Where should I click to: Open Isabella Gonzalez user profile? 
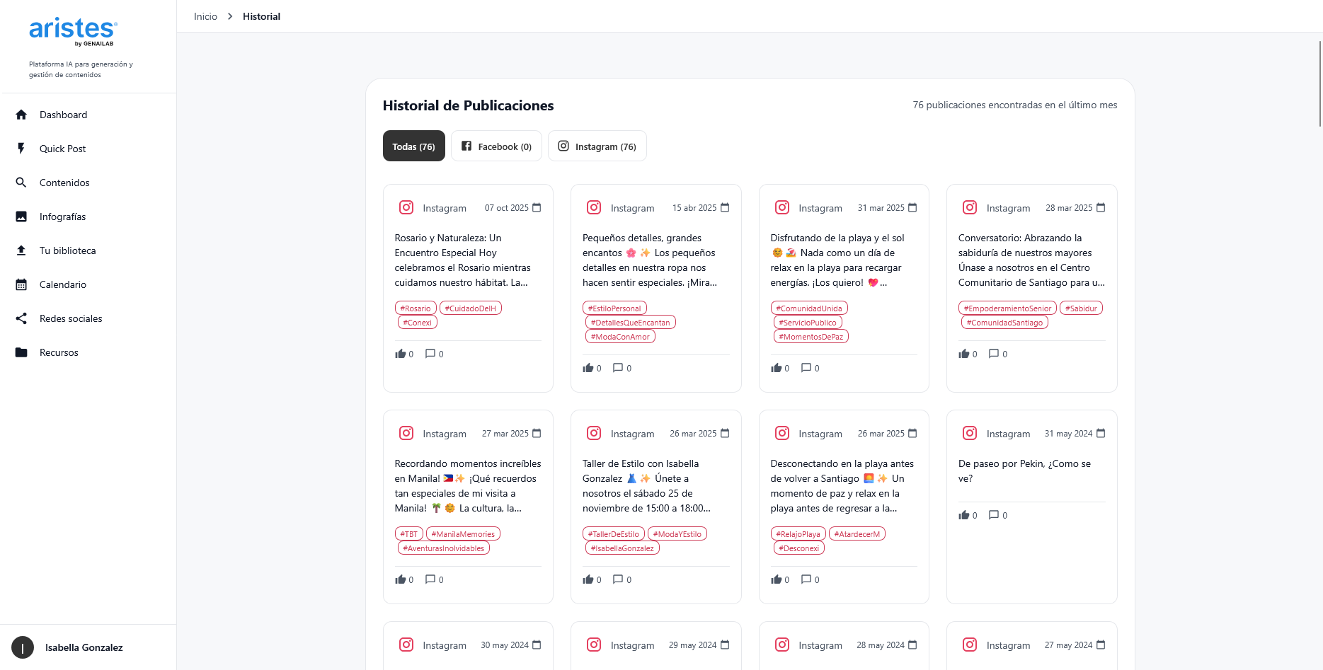click(x=84, y=647)
